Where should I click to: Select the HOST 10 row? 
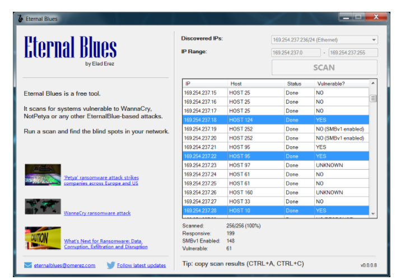click(x=276, y=211)
